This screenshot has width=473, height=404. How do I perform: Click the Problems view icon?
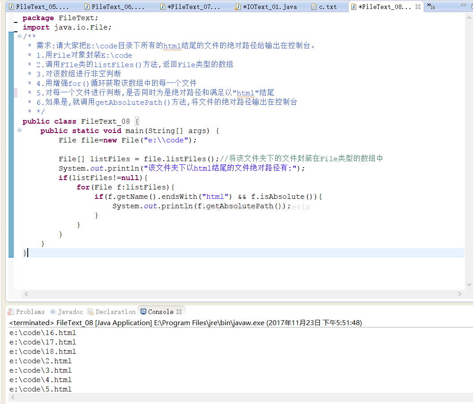point(11,312)
